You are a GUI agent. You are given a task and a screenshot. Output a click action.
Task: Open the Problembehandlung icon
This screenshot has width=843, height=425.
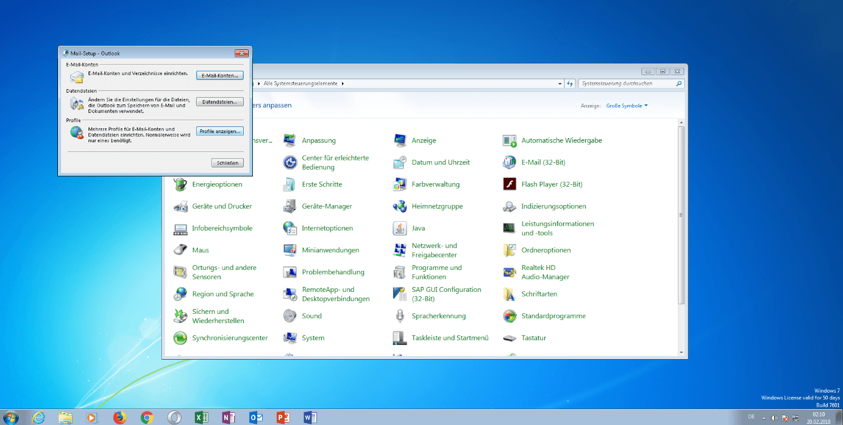click(x=290, y=272)
